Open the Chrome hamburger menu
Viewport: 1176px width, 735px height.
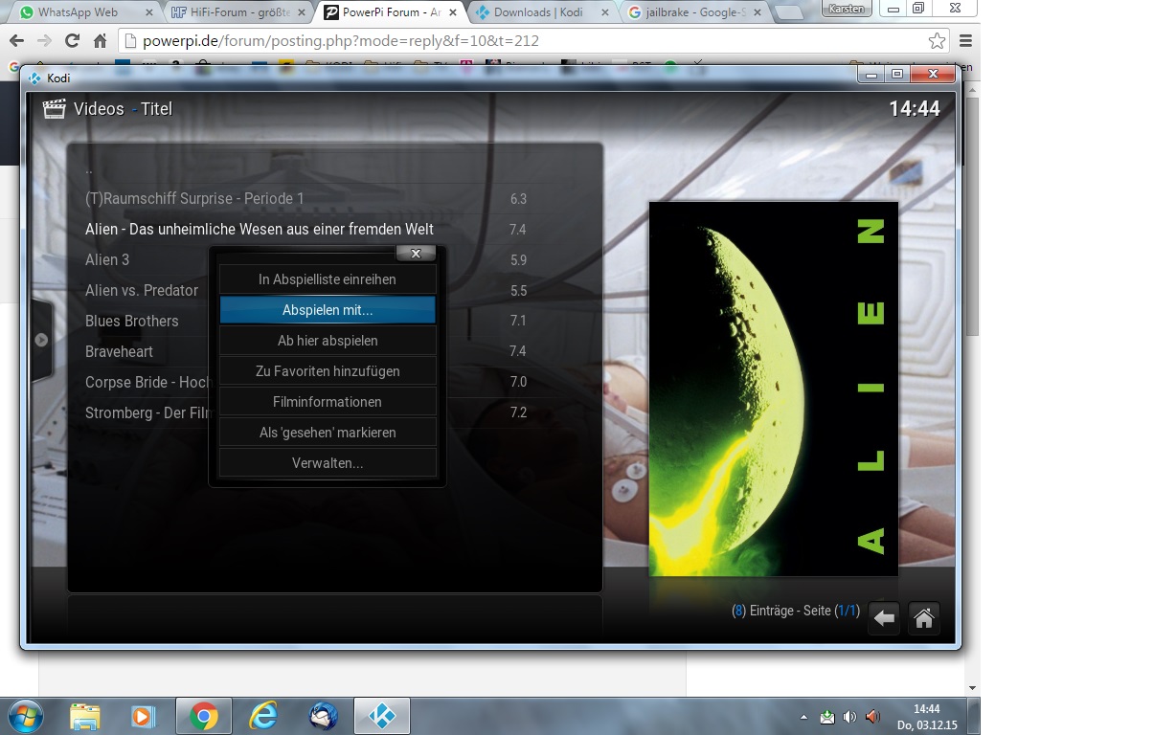pos(965,41)
